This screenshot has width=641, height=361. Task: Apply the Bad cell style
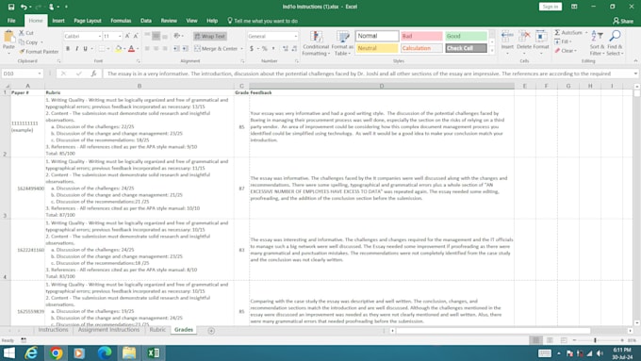pos(421,36)
